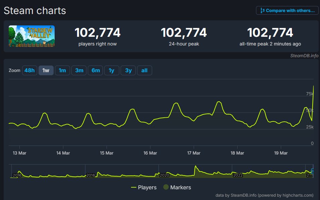320x200 pixels.
Task: Choose the 3y zoom option
Action: click(128, 71)
